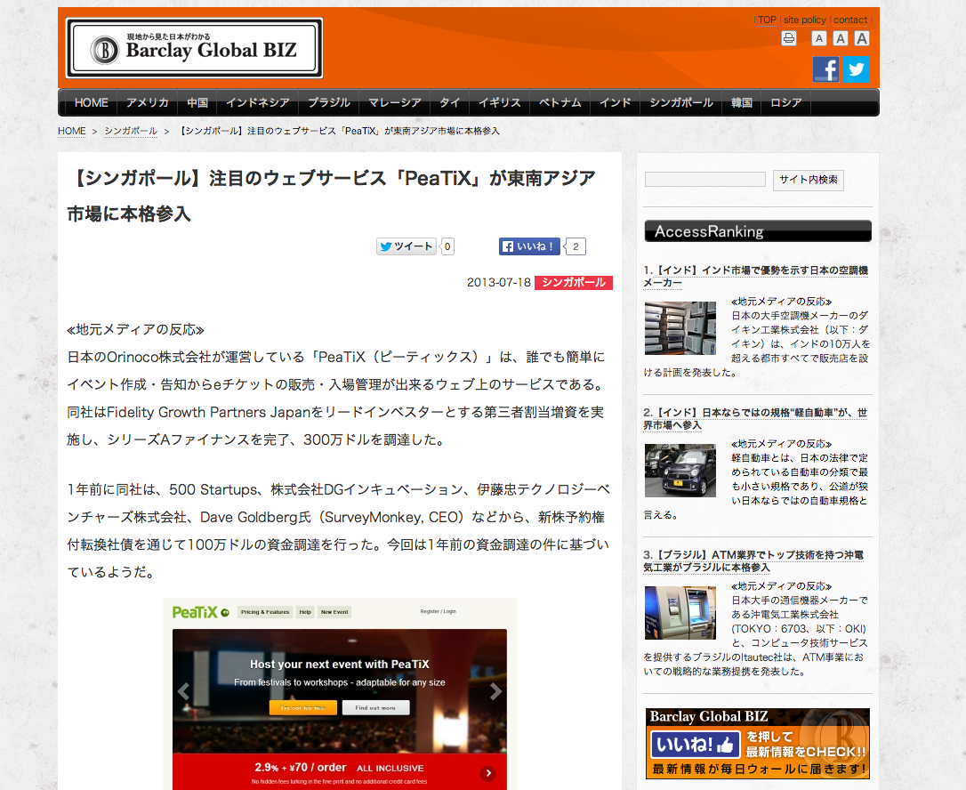Open the 韓国 navigation item
This screenshot has height=790, width=966.
click(742, 102)
